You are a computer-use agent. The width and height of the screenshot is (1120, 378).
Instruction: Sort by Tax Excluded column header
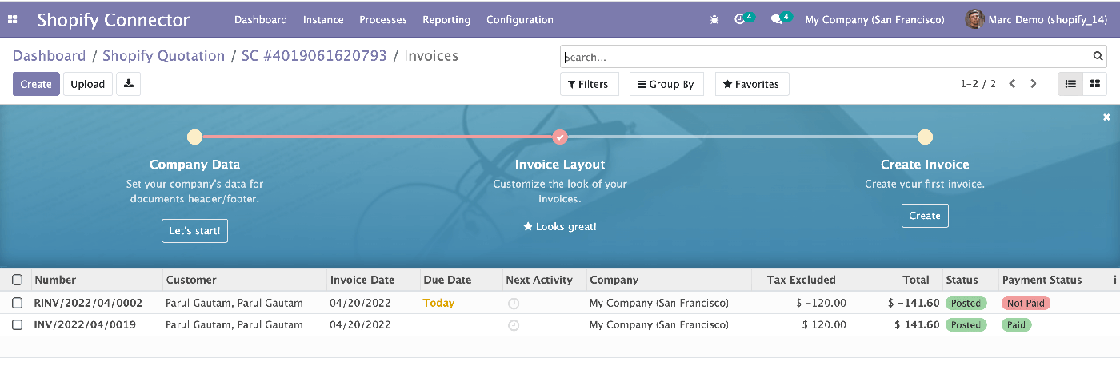pyautogui.click(x=801, y=280)
